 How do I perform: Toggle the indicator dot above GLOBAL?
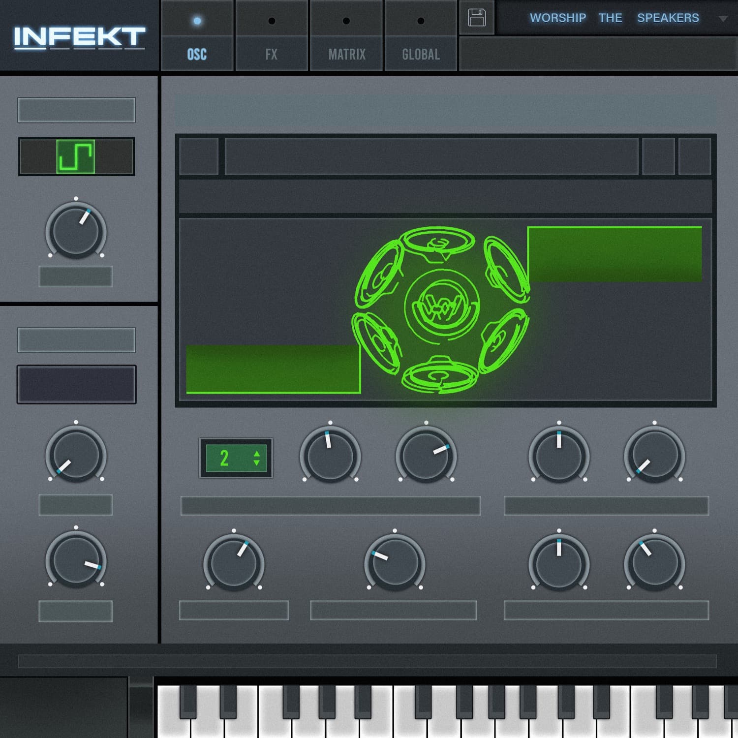(421, 21)
